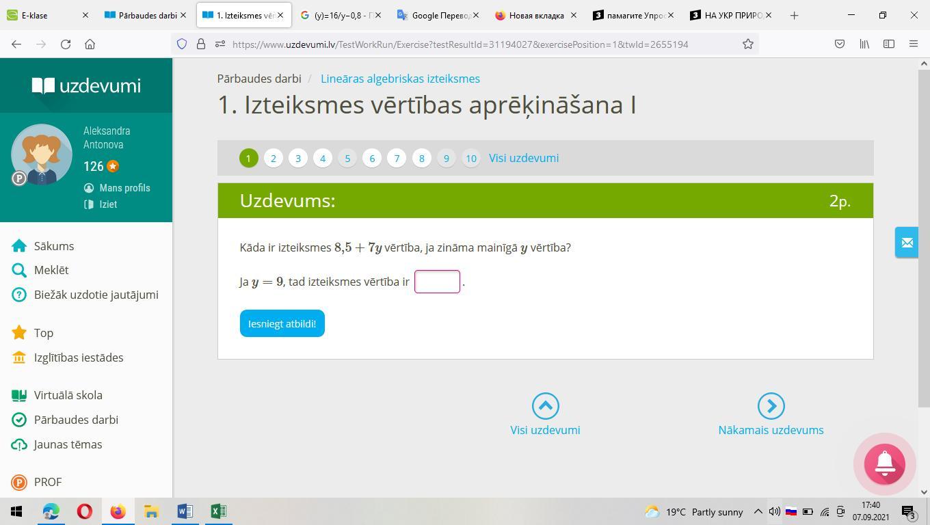The width and height of the screenshot is (930, 525).
Task: Open Virtuālā skola
Action: pyautogui.click(x=57, y=395)
